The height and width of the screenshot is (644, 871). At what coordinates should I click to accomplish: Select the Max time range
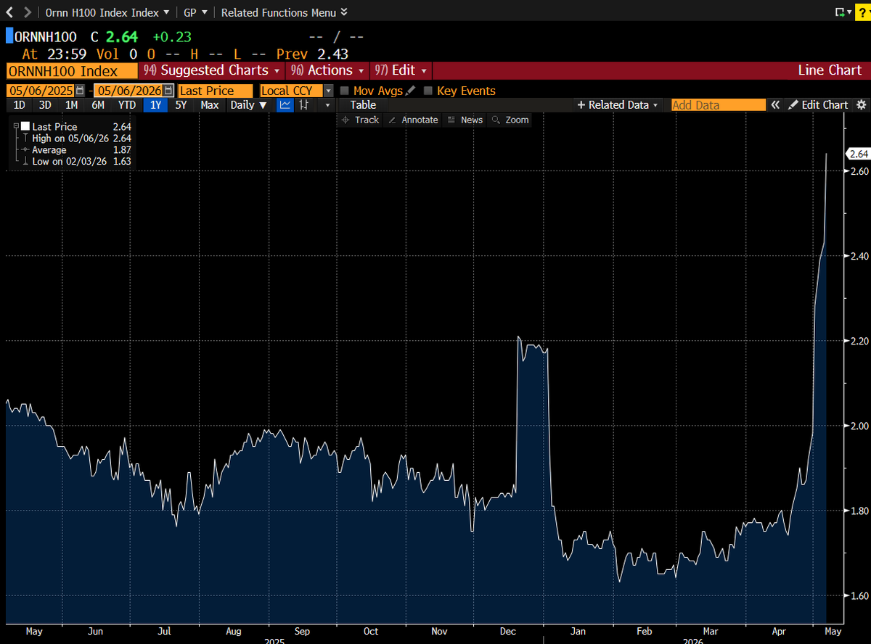210,105
